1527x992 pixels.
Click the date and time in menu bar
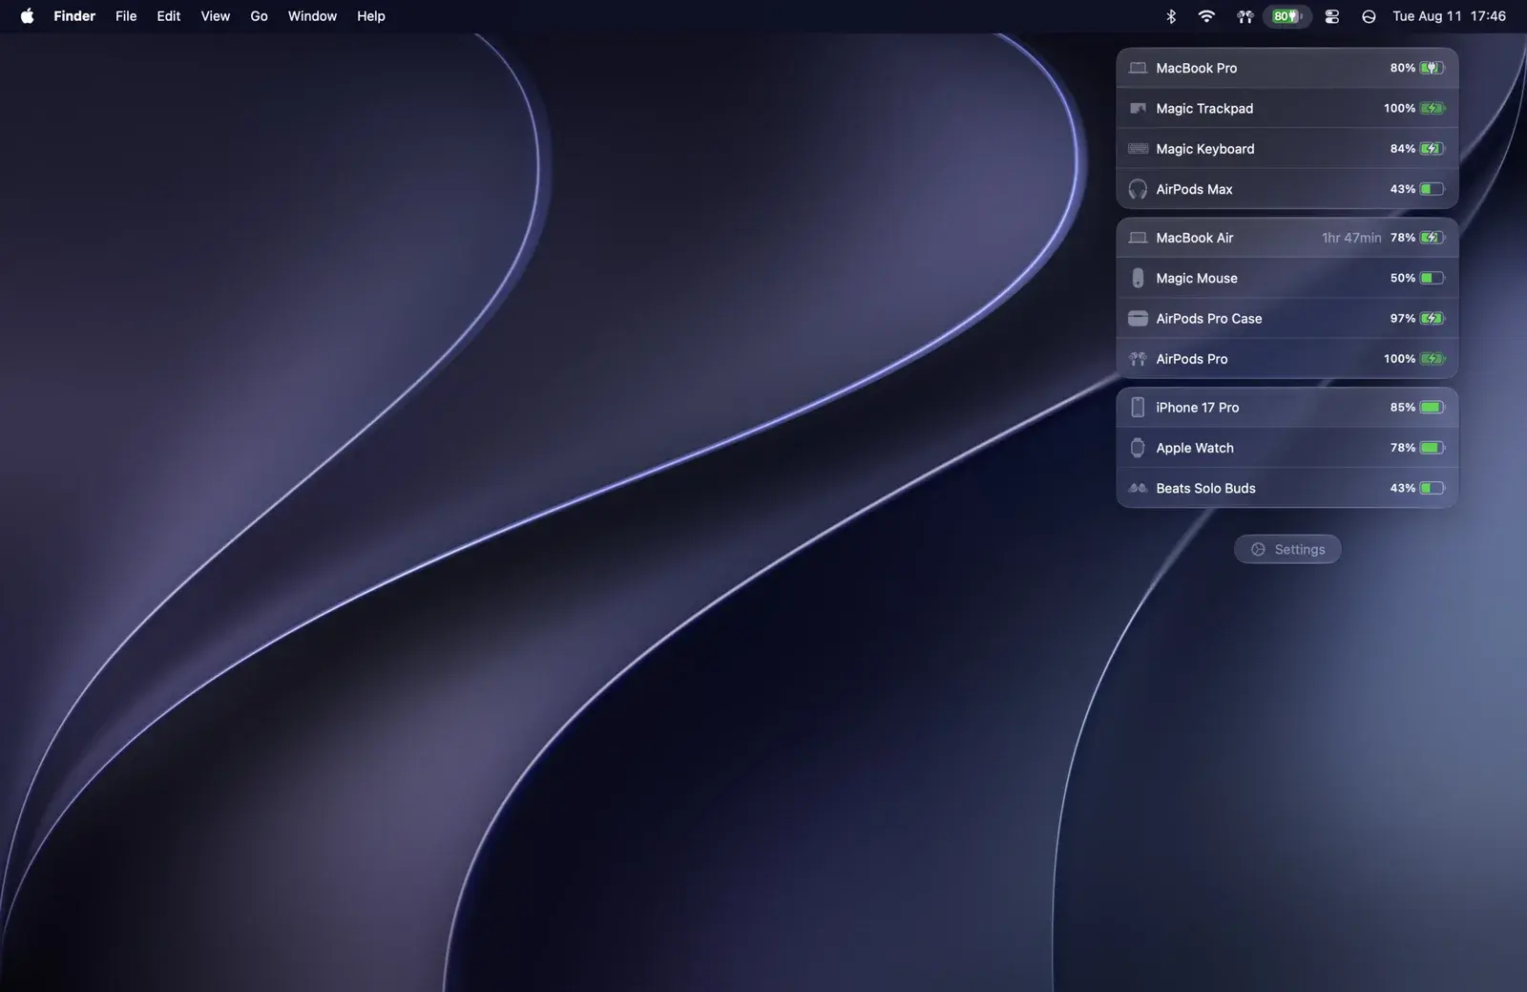pos(1449,16)
